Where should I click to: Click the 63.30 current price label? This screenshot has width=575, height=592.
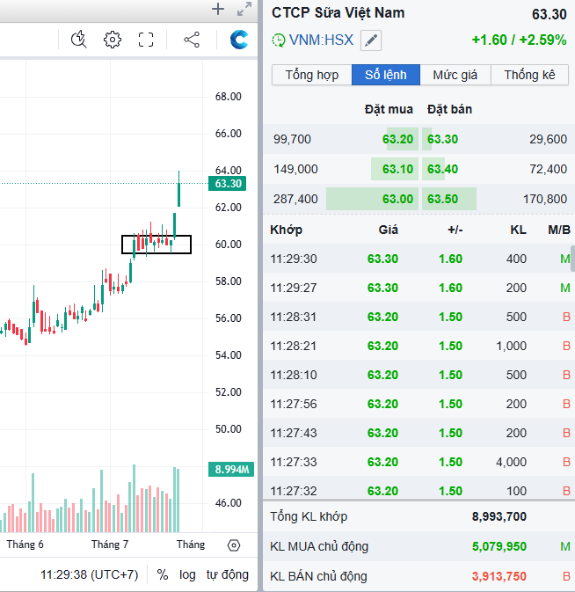(x=228, y=184)
